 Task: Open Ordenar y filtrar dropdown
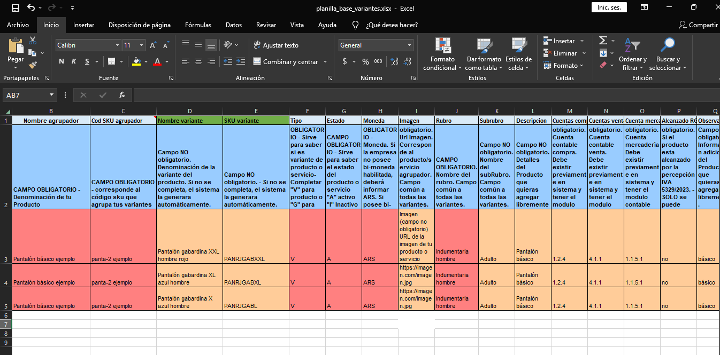633,54
